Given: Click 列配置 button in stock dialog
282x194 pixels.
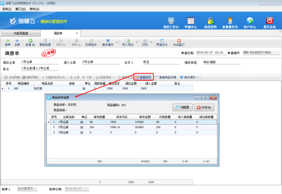Looking at the screenshot, I should pyautogui.click(x=183, y=107).
